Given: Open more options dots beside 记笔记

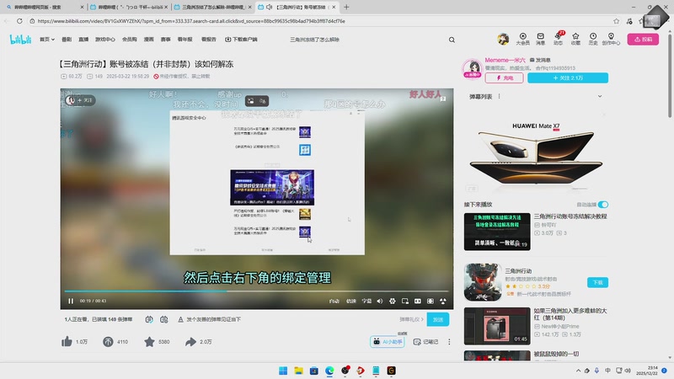Looking at the screenshot, I should (x=449, y=342).
